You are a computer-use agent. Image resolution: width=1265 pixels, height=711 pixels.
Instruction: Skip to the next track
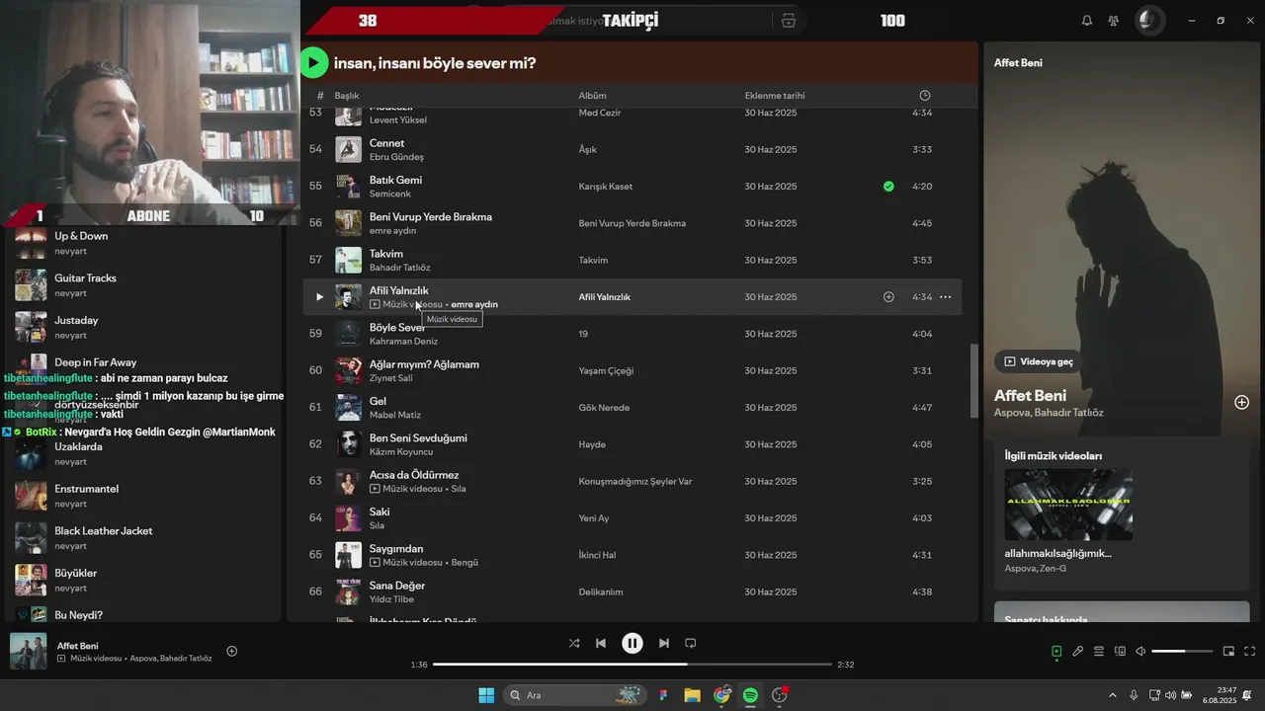point(664,643)
